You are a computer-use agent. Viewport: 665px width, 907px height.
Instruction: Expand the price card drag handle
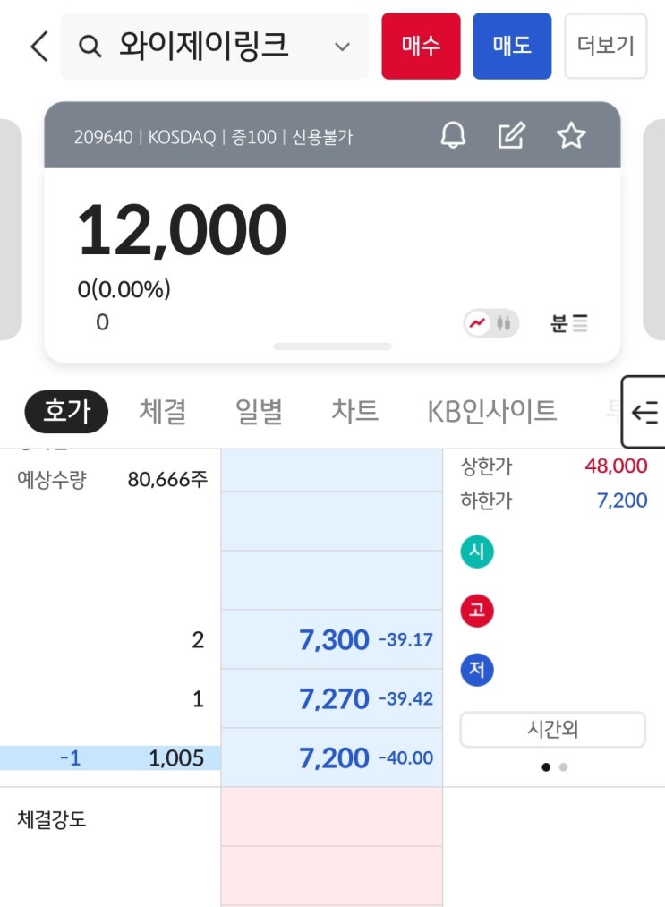coord(333,347)
